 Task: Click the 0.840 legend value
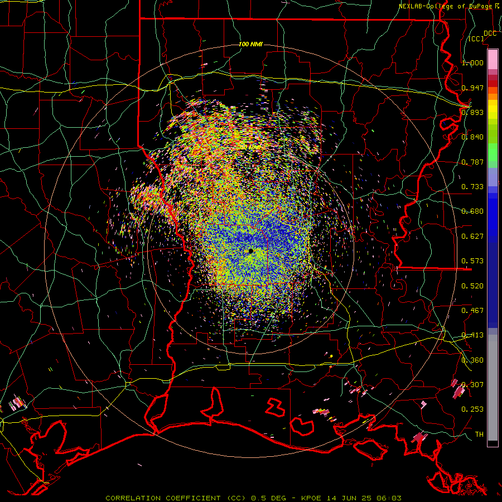point(472,137)
